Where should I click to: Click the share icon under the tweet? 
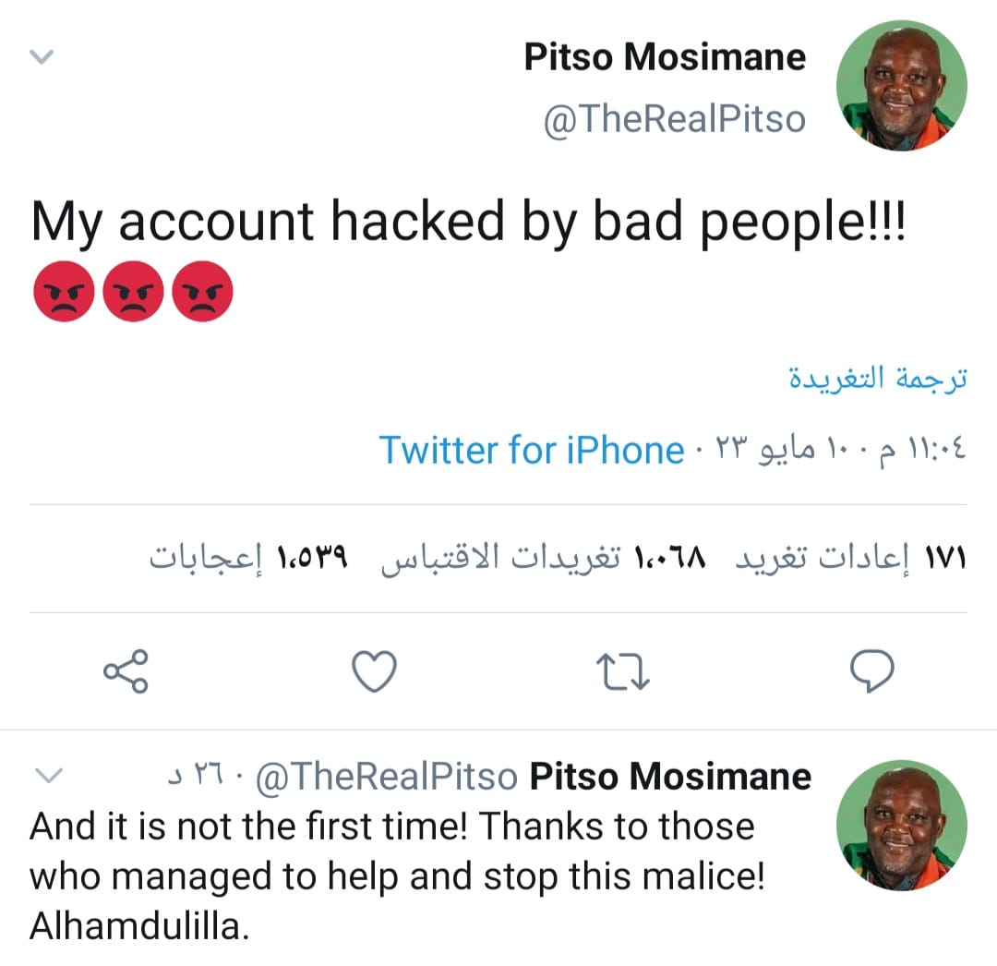[x=125, y=671]
